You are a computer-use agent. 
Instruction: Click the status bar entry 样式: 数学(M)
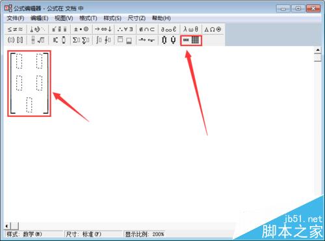[x=34, y=235]
